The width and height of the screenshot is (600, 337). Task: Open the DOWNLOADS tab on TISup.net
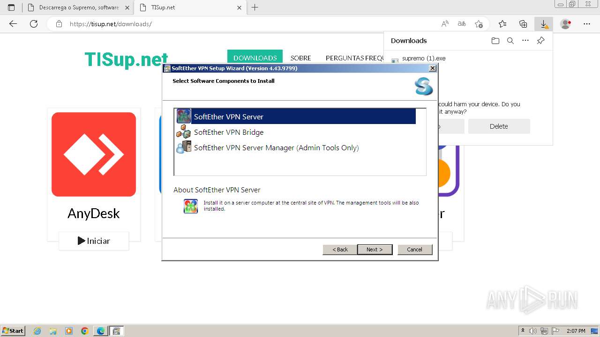click(255, 58)
